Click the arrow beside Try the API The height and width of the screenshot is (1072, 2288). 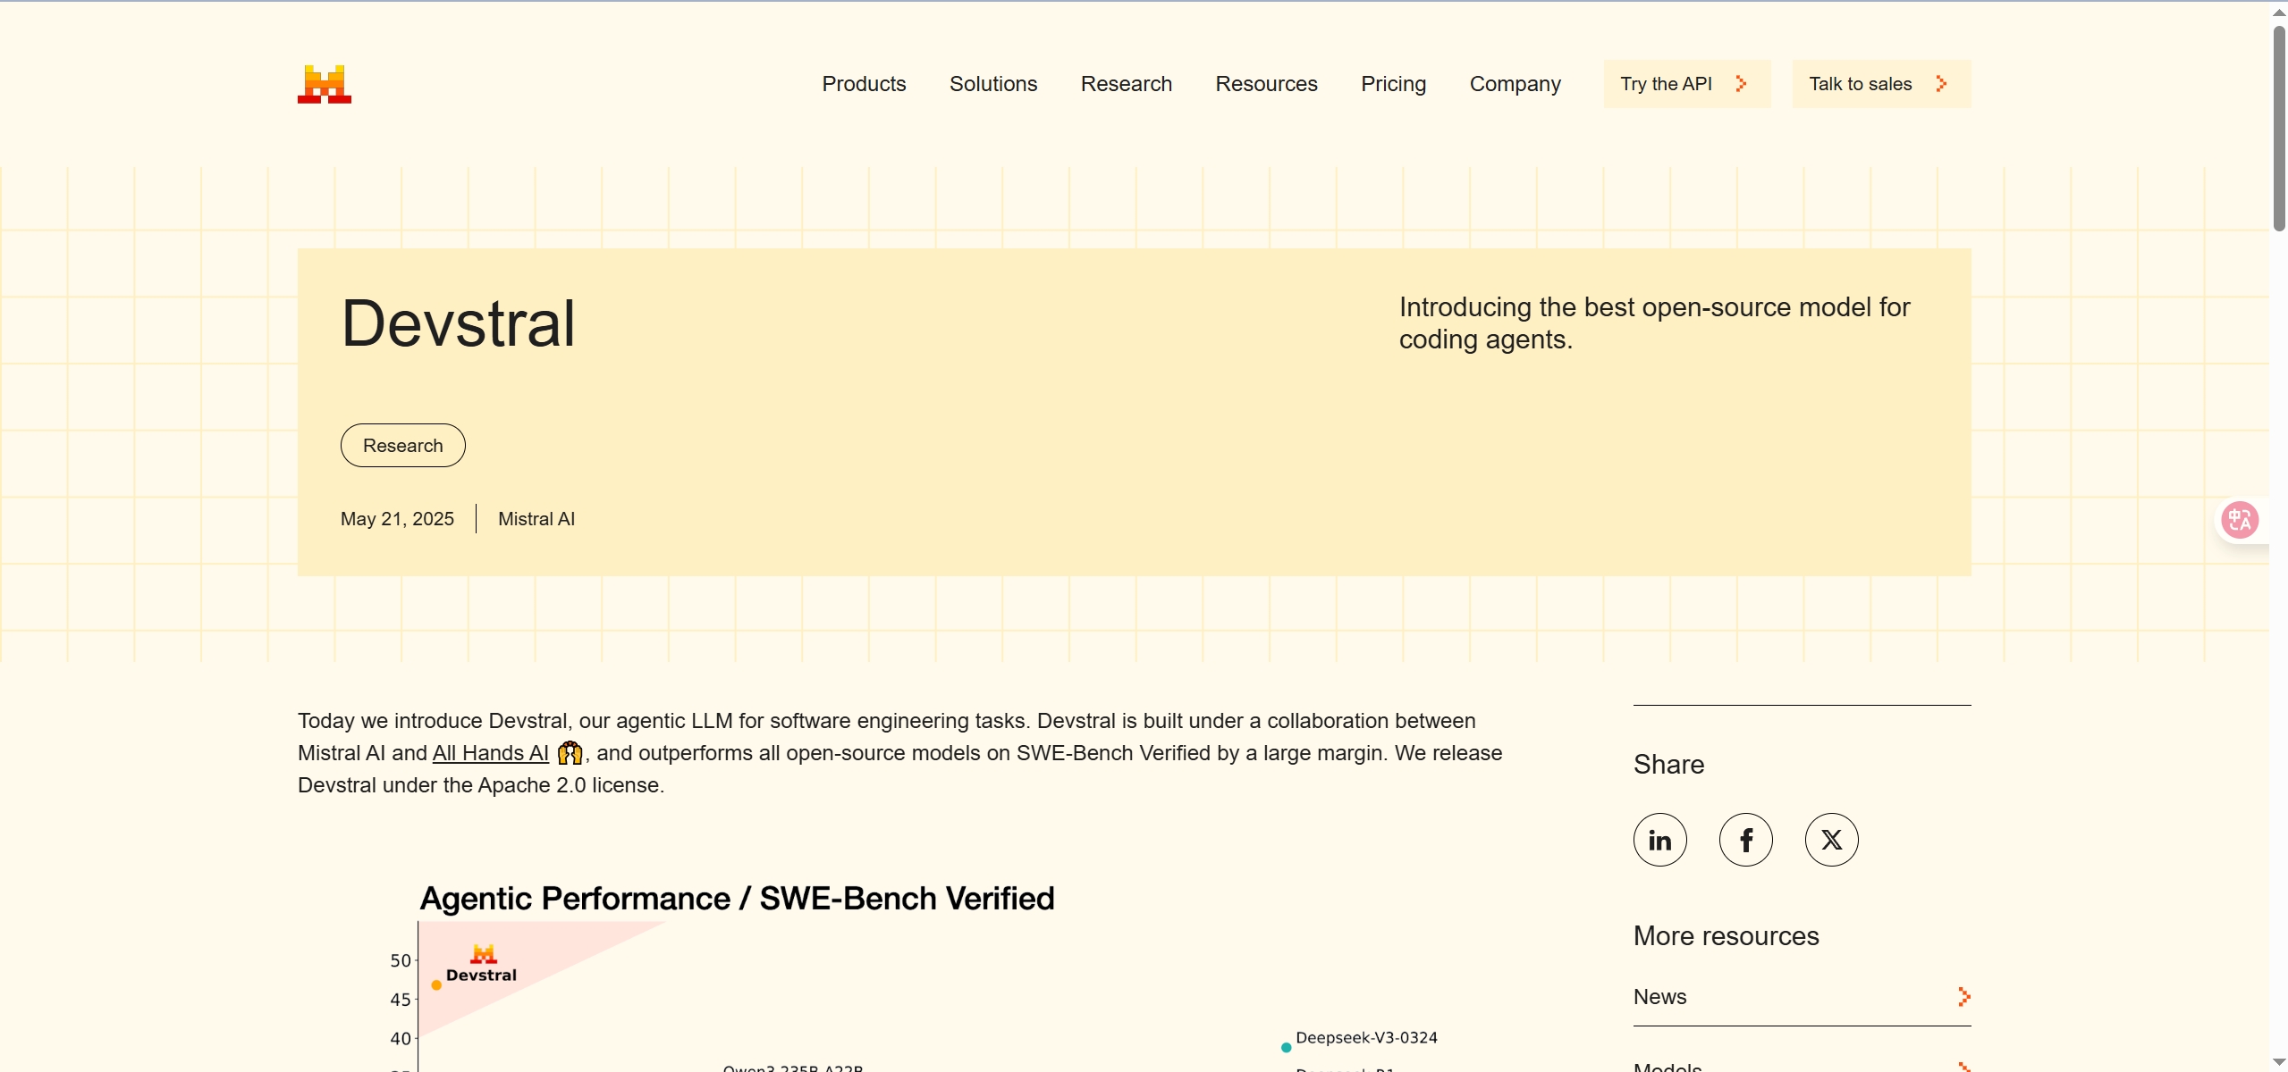click(x=1741, y=84)
